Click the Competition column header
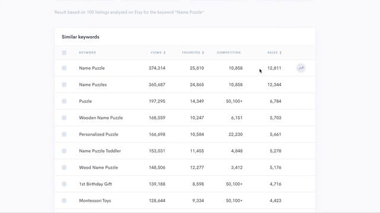380x213 pixels. [229, 53]
